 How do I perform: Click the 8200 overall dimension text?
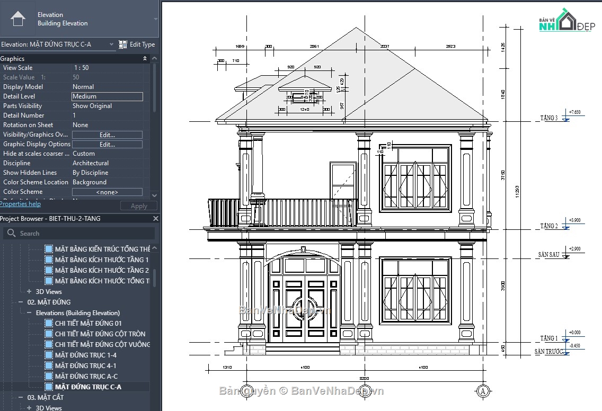364,378
